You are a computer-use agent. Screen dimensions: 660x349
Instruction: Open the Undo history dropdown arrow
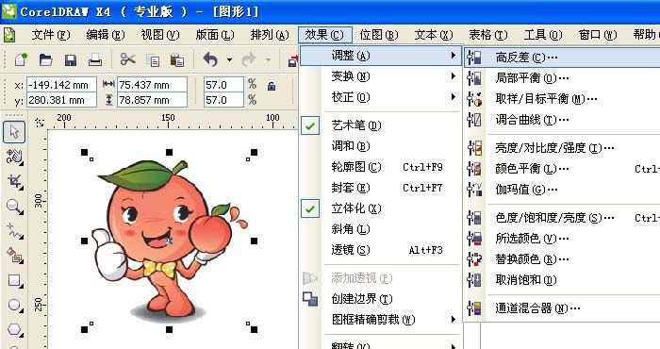coord(229,60)
